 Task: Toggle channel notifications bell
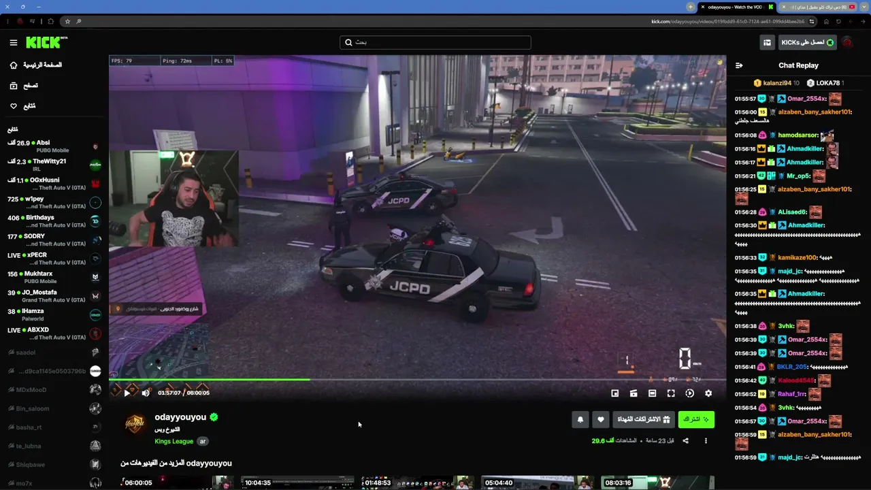(x=580, y=419)
